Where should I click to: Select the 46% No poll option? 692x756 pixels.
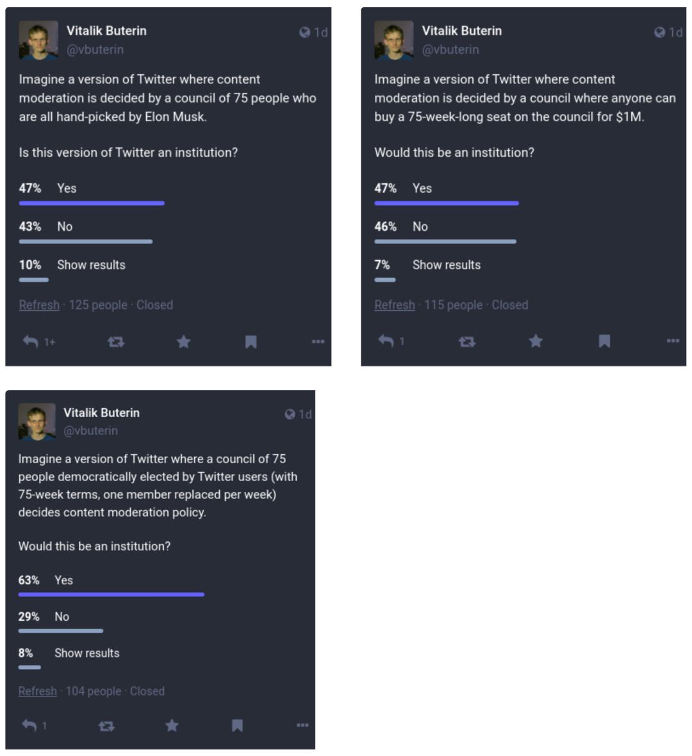click(420, 227)
